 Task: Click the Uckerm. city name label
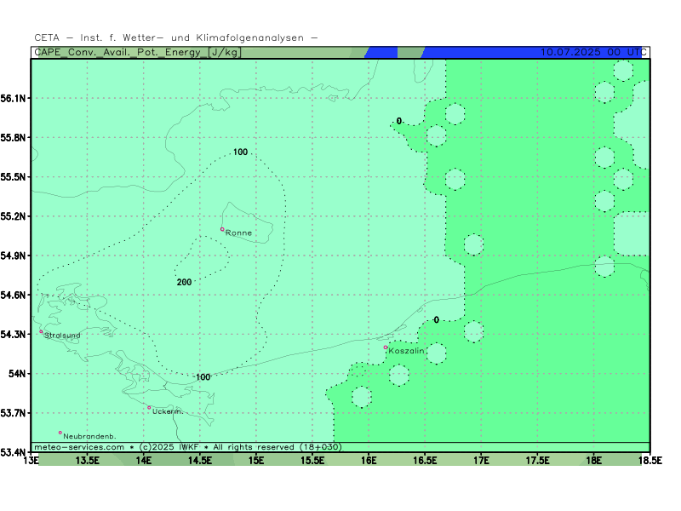(x=168, y=411)
